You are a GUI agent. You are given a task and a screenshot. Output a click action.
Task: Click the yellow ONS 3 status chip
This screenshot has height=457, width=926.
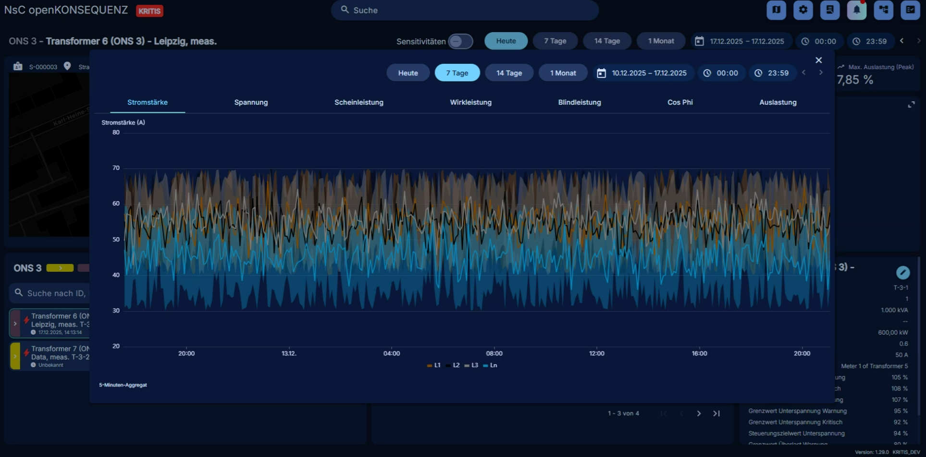60,268
